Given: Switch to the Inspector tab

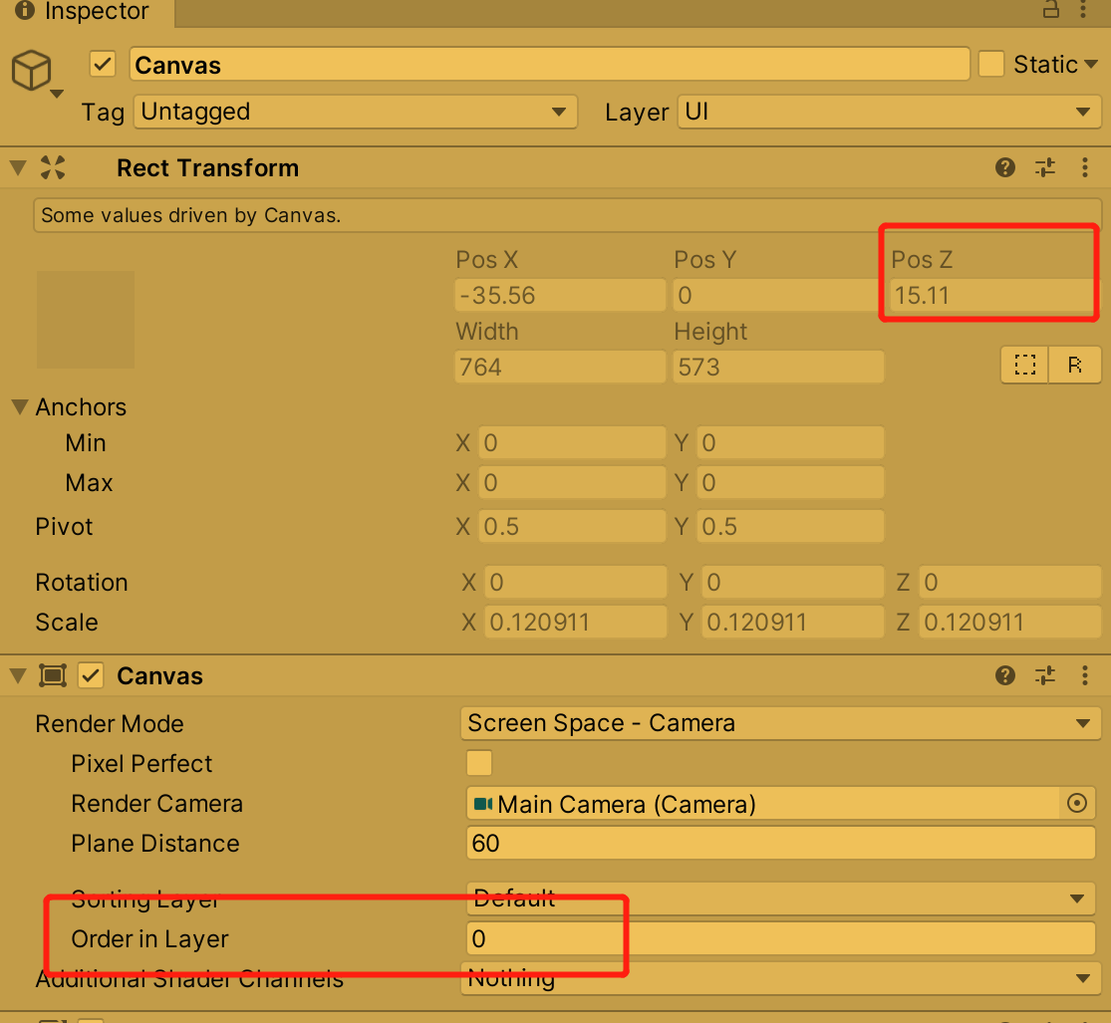Looking at the screenshot, I should coord(85,13).
